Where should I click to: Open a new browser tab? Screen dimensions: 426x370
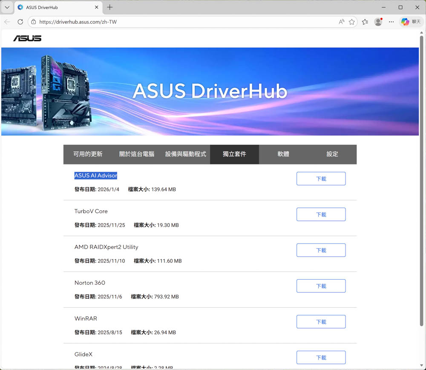110,7
